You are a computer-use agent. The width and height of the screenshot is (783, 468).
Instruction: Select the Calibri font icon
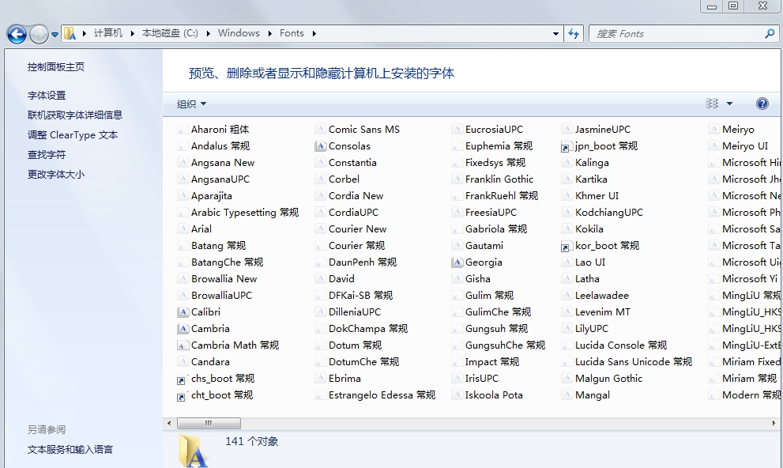pyautogui.click(x=183, y=312)
